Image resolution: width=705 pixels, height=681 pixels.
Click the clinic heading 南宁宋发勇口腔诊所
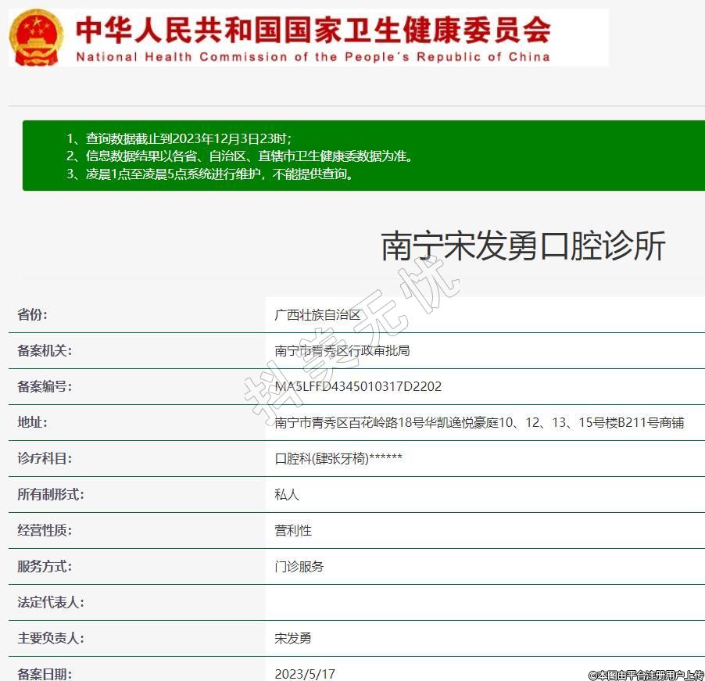[523, 246]
